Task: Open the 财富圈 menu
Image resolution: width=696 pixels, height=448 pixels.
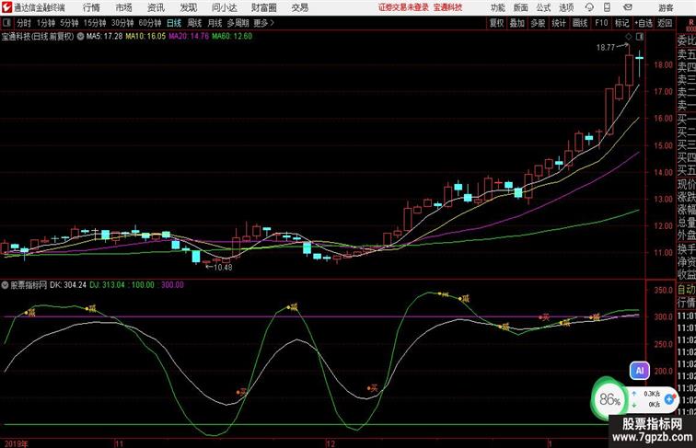Action: pyautogui.click(x=264, y=7)
